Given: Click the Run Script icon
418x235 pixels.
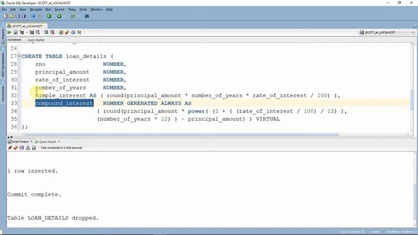Looking at the screenshot, I should [x=16, y=33].
